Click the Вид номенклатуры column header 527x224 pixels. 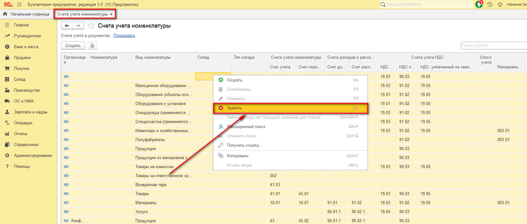(164, 62)
